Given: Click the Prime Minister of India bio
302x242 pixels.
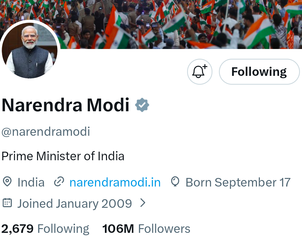Looking at the screenshot, I should click(63, 156).
